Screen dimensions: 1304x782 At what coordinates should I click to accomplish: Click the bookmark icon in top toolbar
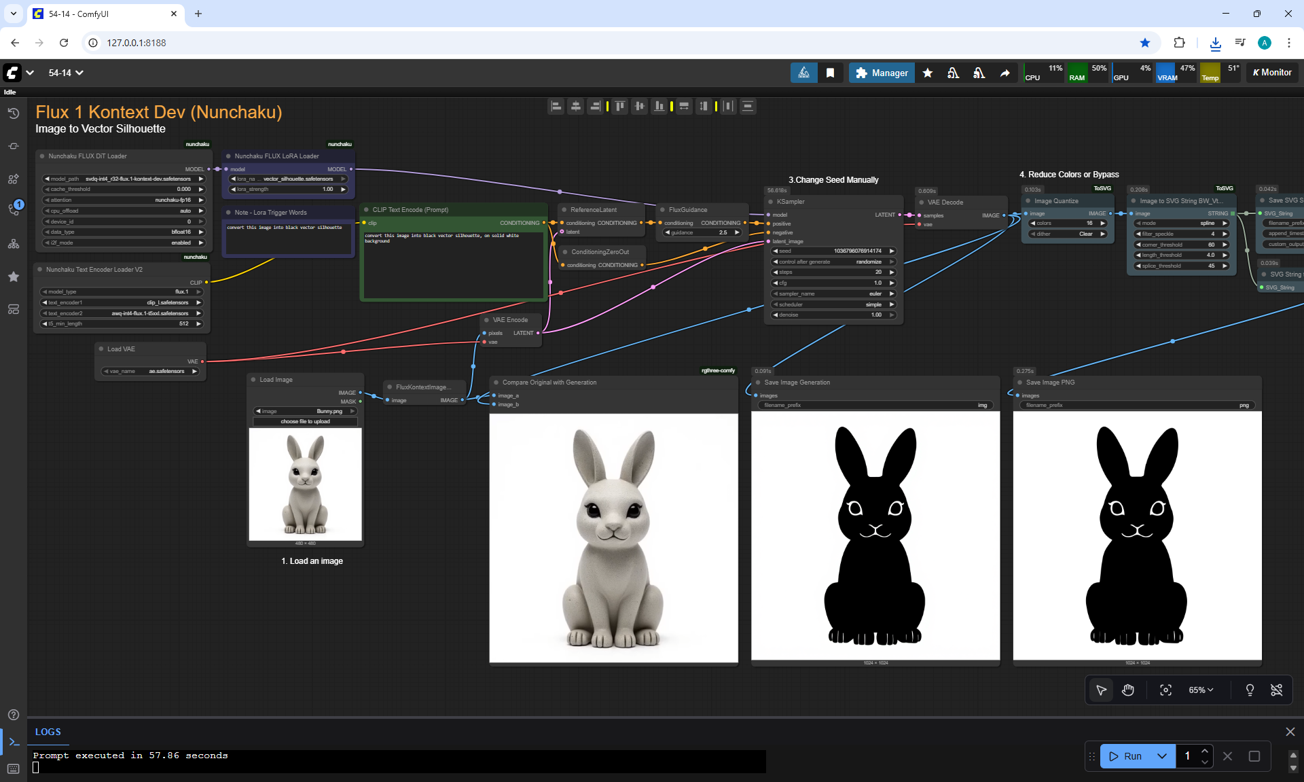[x=830, y=73]
